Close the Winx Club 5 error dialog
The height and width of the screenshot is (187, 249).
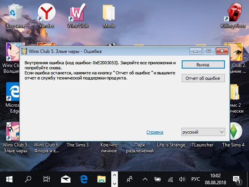click(222, 51)
